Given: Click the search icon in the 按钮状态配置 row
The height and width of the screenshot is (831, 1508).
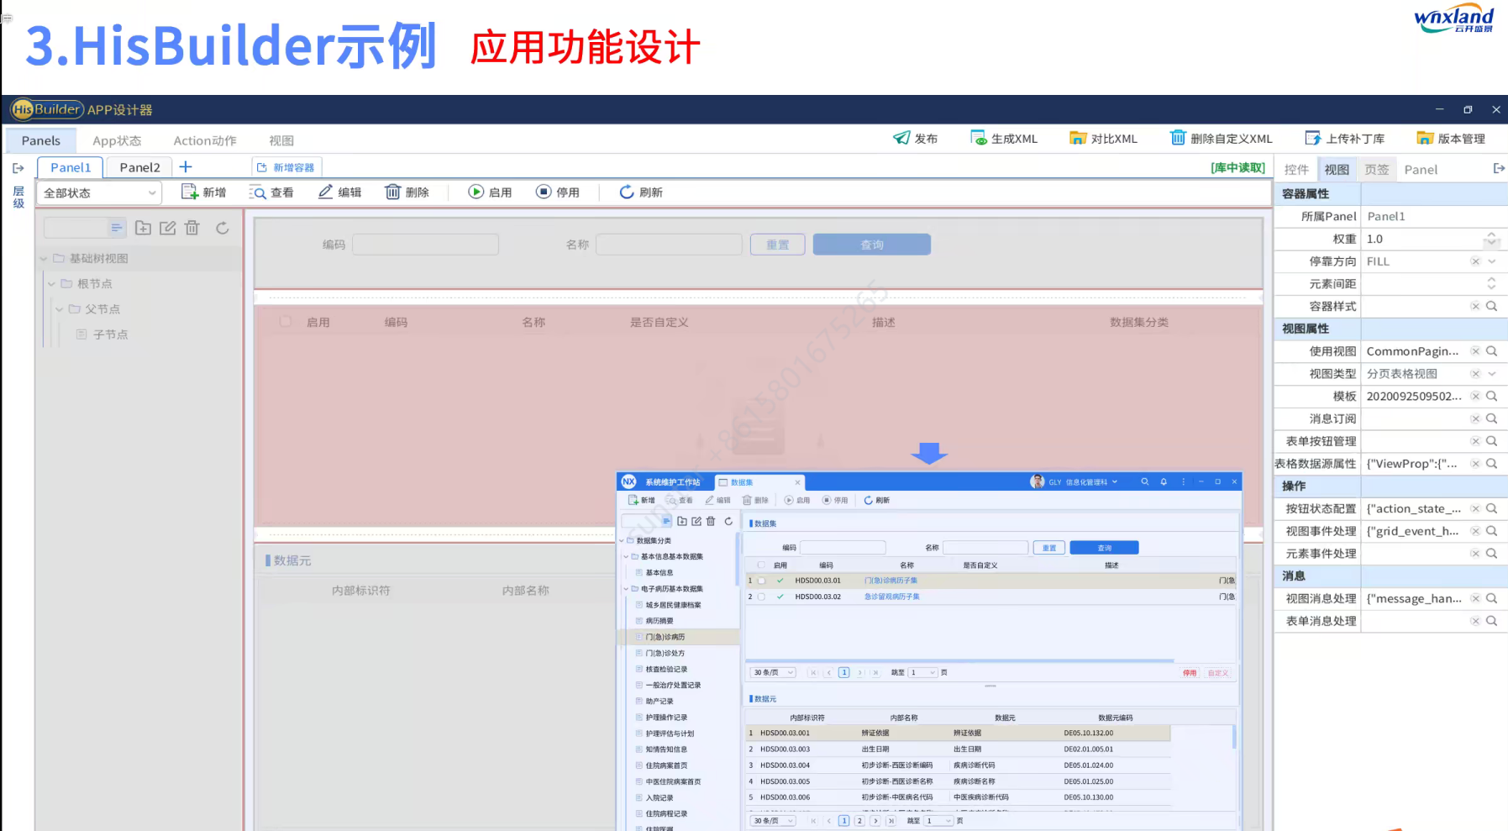Looking at the screenshot, I should coord(1491,508).
